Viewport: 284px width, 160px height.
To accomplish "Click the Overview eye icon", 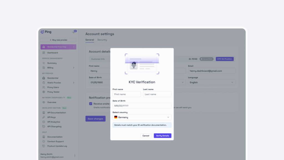I will pyautogui.click(x=43, y=102).
